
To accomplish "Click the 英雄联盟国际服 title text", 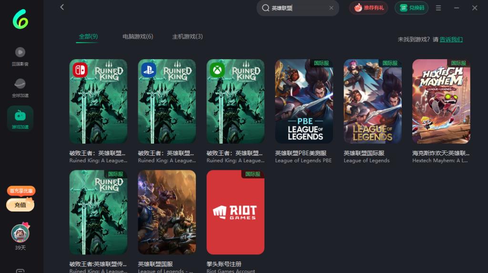I will pos(364,153).
